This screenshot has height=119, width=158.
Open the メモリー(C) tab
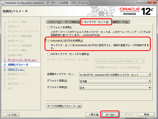(55, 22)
